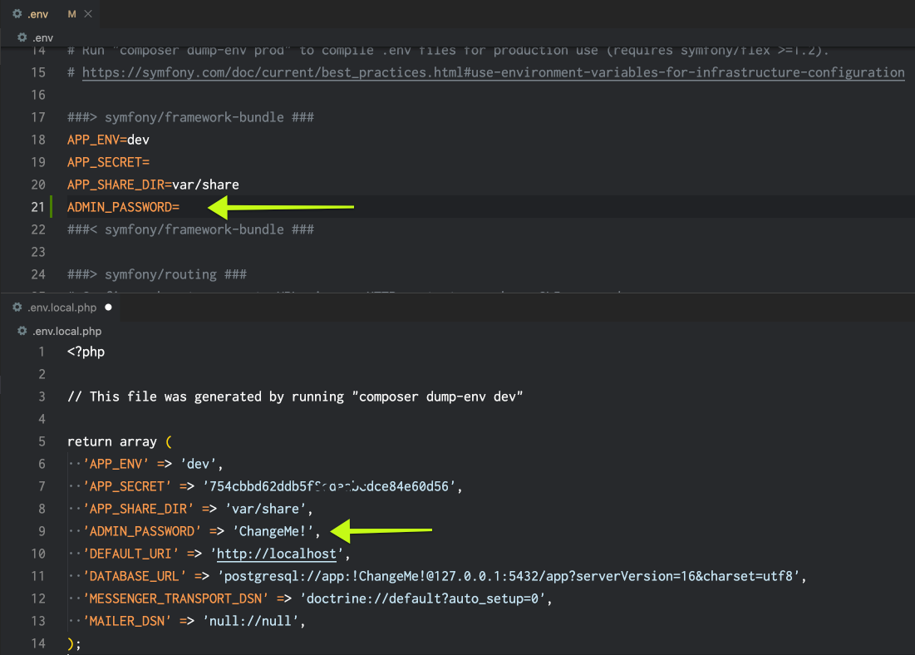Click the gutter marker beside line 21
The image size is (915, 655).
(x=52, y=206)
